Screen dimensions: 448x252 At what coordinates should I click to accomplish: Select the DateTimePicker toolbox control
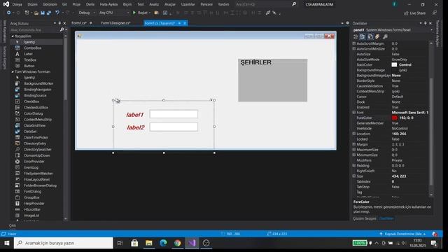coord(36,138)
